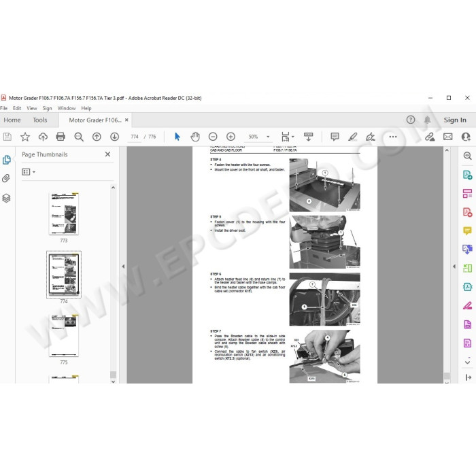Open the Find text magnifier
476x476 pixels.
point(79,137)
